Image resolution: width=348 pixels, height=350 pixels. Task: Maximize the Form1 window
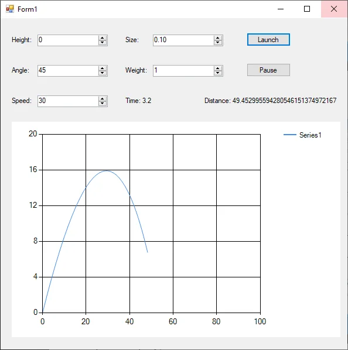tap(307, 9)
